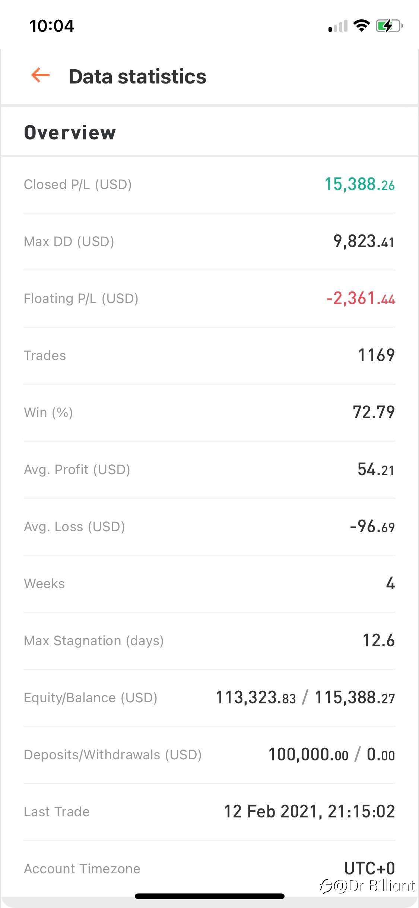Tap the Wi-Fi status icon

(x=361, y=26)
